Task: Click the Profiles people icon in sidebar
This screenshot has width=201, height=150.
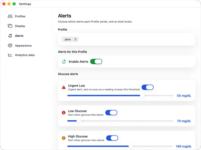Action: coord(10,16)
